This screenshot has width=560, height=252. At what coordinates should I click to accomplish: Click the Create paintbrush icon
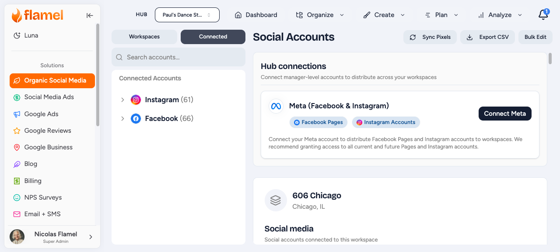click(367, 15)
